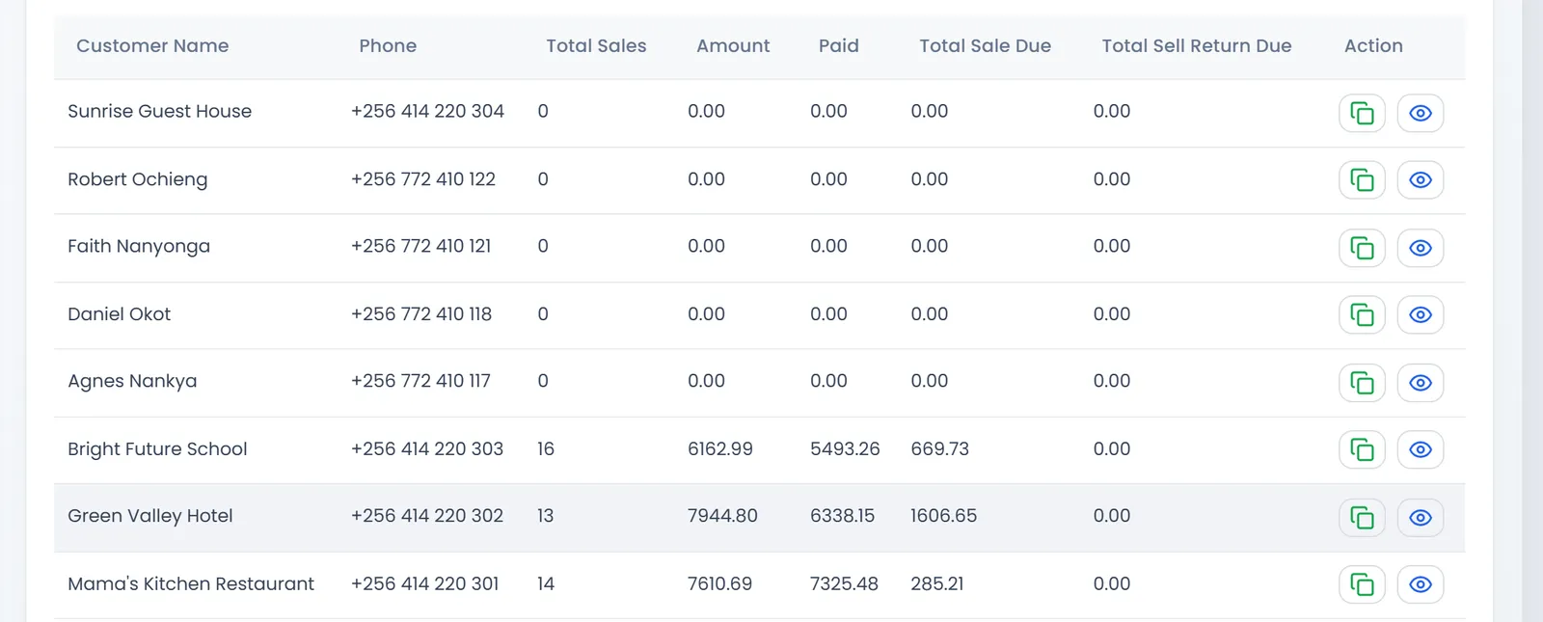Screen dimensions: 1543x622
Task: Click the Total Sales column header
Action: [596, 46]
